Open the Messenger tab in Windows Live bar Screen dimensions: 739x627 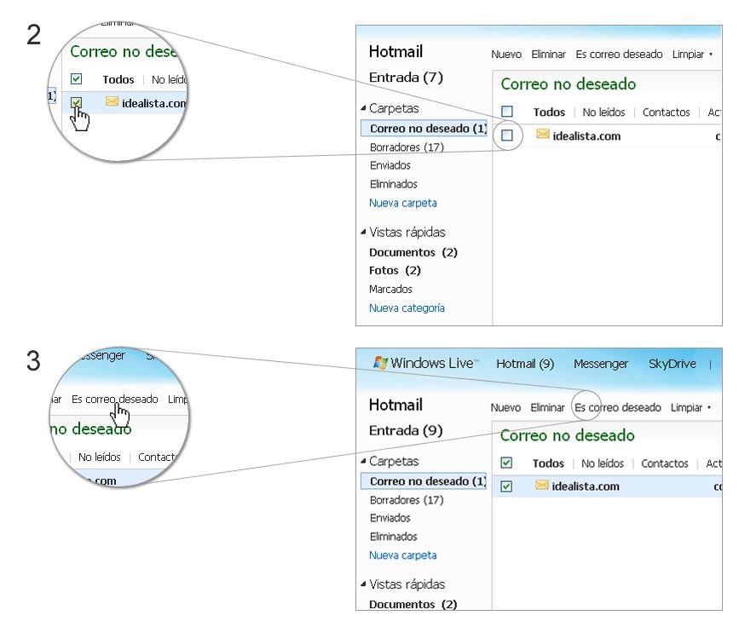coord(601,364)
